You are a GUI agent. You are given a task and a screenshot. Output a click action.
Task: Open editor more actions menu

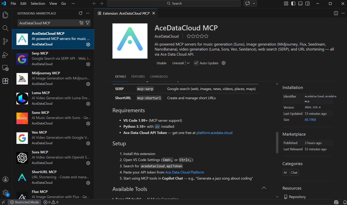pos(343,13)
